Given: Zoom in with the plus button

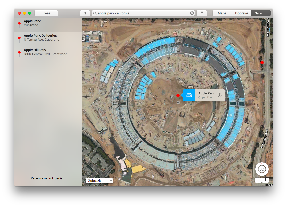Looking at the screenshot, I should point(265,180).
